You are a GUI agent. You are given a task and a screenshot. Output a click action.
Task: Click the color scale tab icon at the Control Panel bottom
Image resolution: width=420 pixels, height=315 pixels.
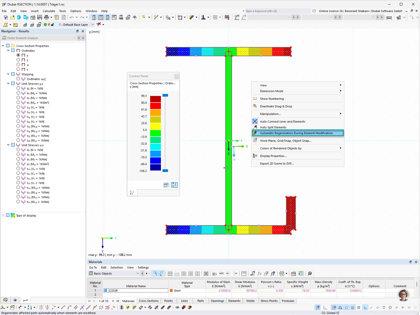132,193
